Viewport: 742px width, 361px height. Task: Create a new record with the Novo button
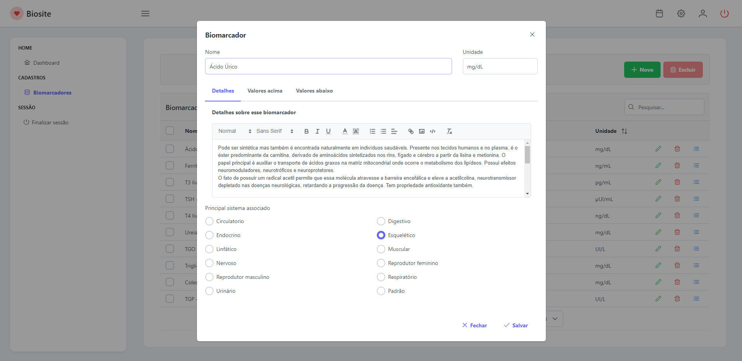(642, 70)
